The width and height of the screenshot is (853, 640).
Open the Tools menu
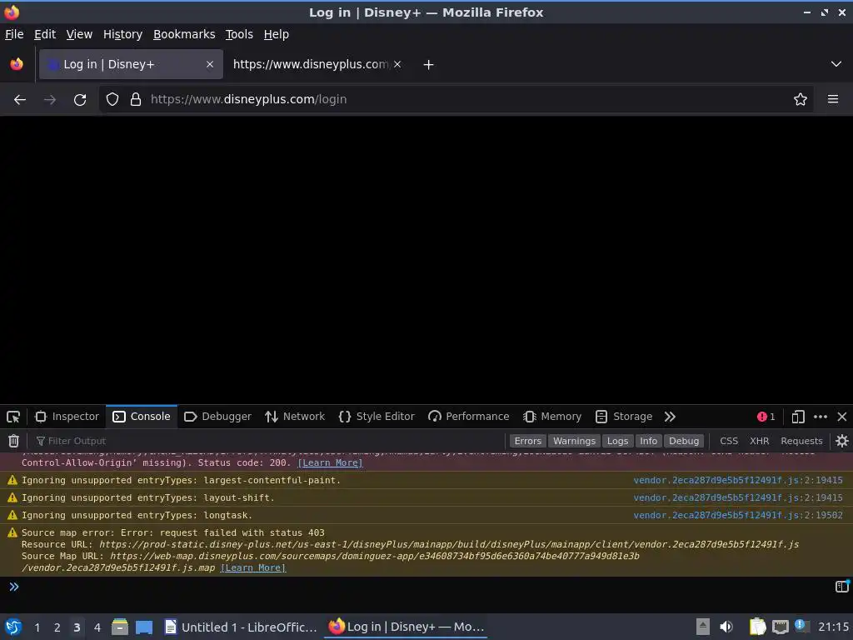[239, 34]
